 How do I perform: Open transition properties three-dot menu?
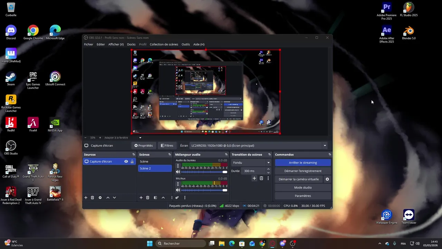(x=268, y=178)
